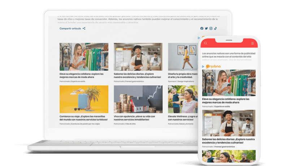Click the blue suitcase travel ad image
Image resolution: width=289 pixels, height=166 pixels.
pos(84,99)
